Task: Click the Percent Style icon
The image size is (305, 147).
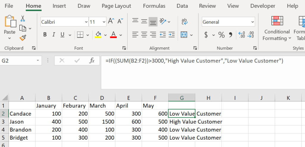Action: point(221,35)
